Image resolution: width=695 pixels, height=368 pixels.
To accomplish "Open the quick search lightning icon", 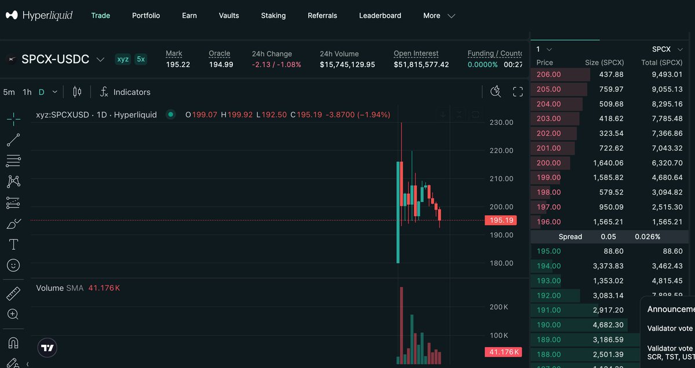I will tap(495, 91).
